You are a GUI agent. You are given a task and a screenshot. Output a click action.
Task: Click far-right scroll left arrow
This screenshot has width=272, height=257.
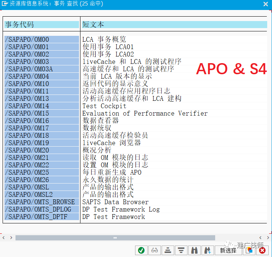[261, 237]
